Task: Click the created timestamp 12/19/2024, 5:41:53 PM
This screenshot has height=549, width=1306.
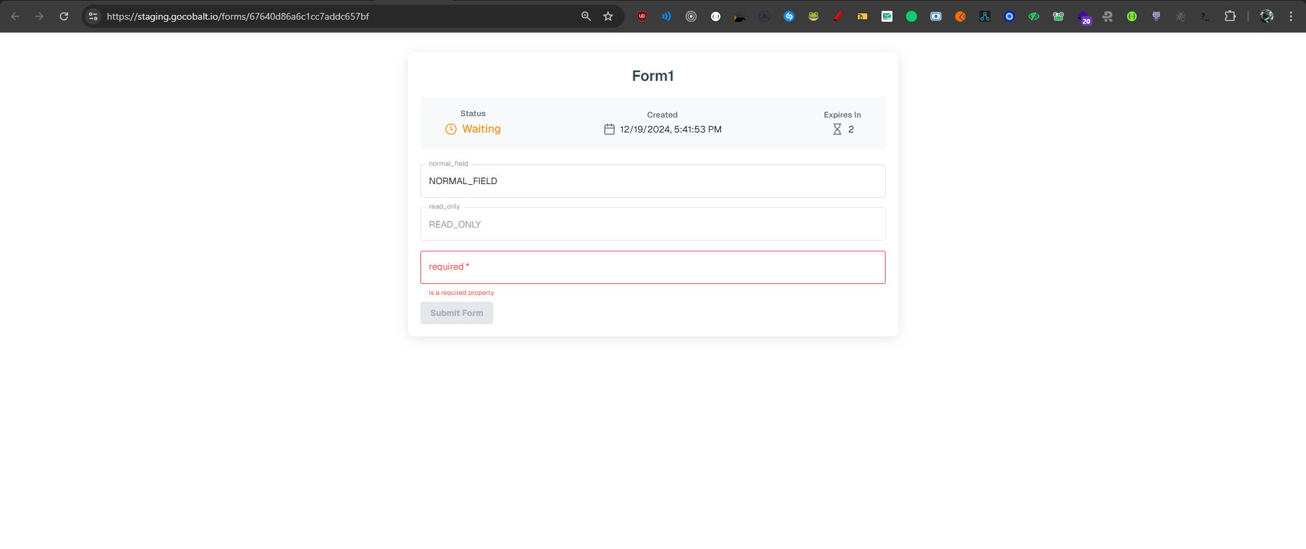Action: pyautogui.click(x=671, y=129)
